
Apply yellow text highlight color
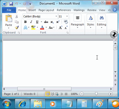click(x=33, y=27)
